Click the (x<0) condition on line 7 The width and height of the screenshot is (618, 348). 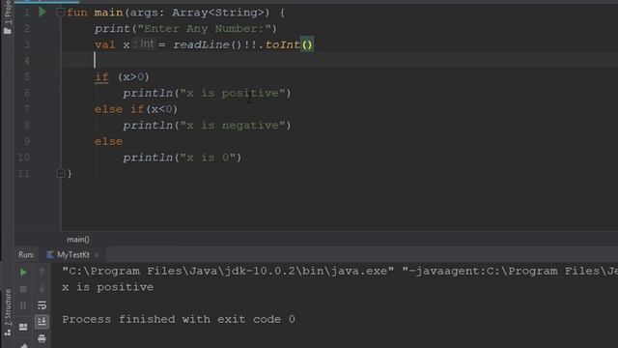click(162, 109)
